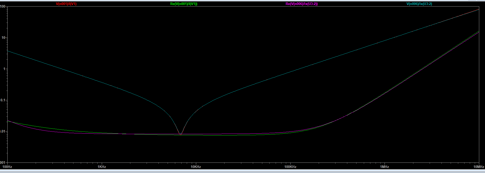Click the magenta curve's starting point at 100Hz
Viewport: 485px width, 173px height.
point(8,121)
